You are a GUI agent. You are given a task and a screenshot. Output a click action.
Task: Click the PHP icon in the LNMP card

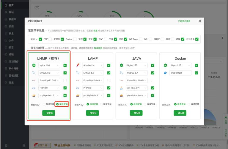pyautogui.click(x=34, y=88)
